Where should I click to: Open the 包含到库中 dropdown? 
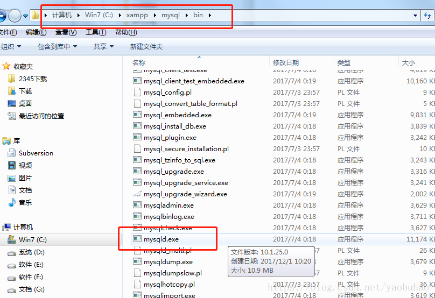click(x=58, y=46)
